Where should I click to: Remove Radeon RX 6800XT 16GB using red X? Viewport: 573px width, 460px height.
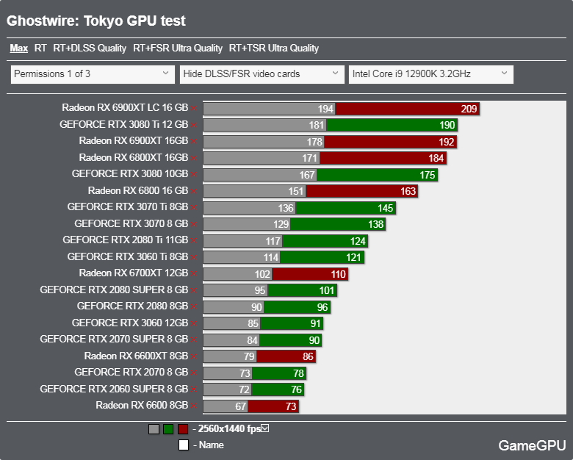[x=194, y=158]
